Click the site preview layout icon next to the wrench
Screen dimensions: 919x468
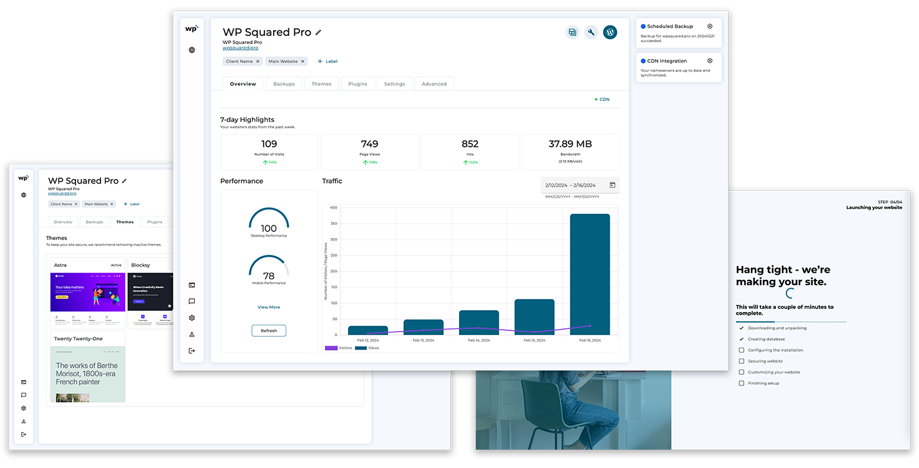[572, 32]
